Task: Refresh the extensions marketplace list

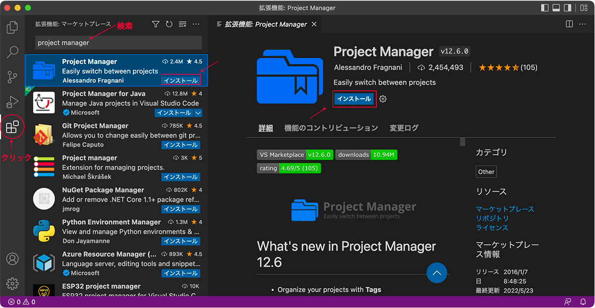Action: tap(169, 24)
